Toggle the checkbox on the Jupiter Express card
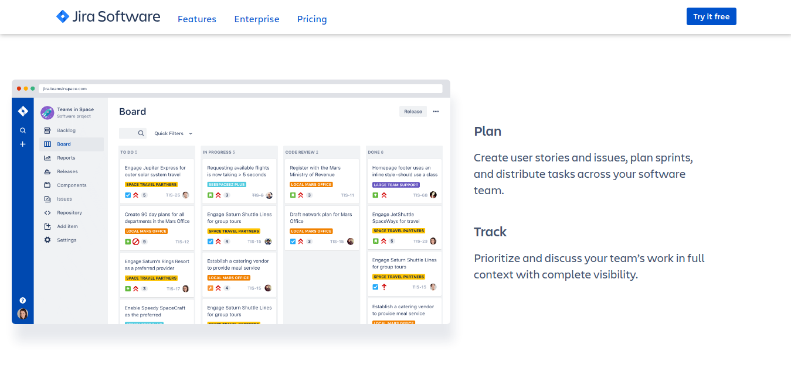The image size is (791, 372). pos(128,195)
